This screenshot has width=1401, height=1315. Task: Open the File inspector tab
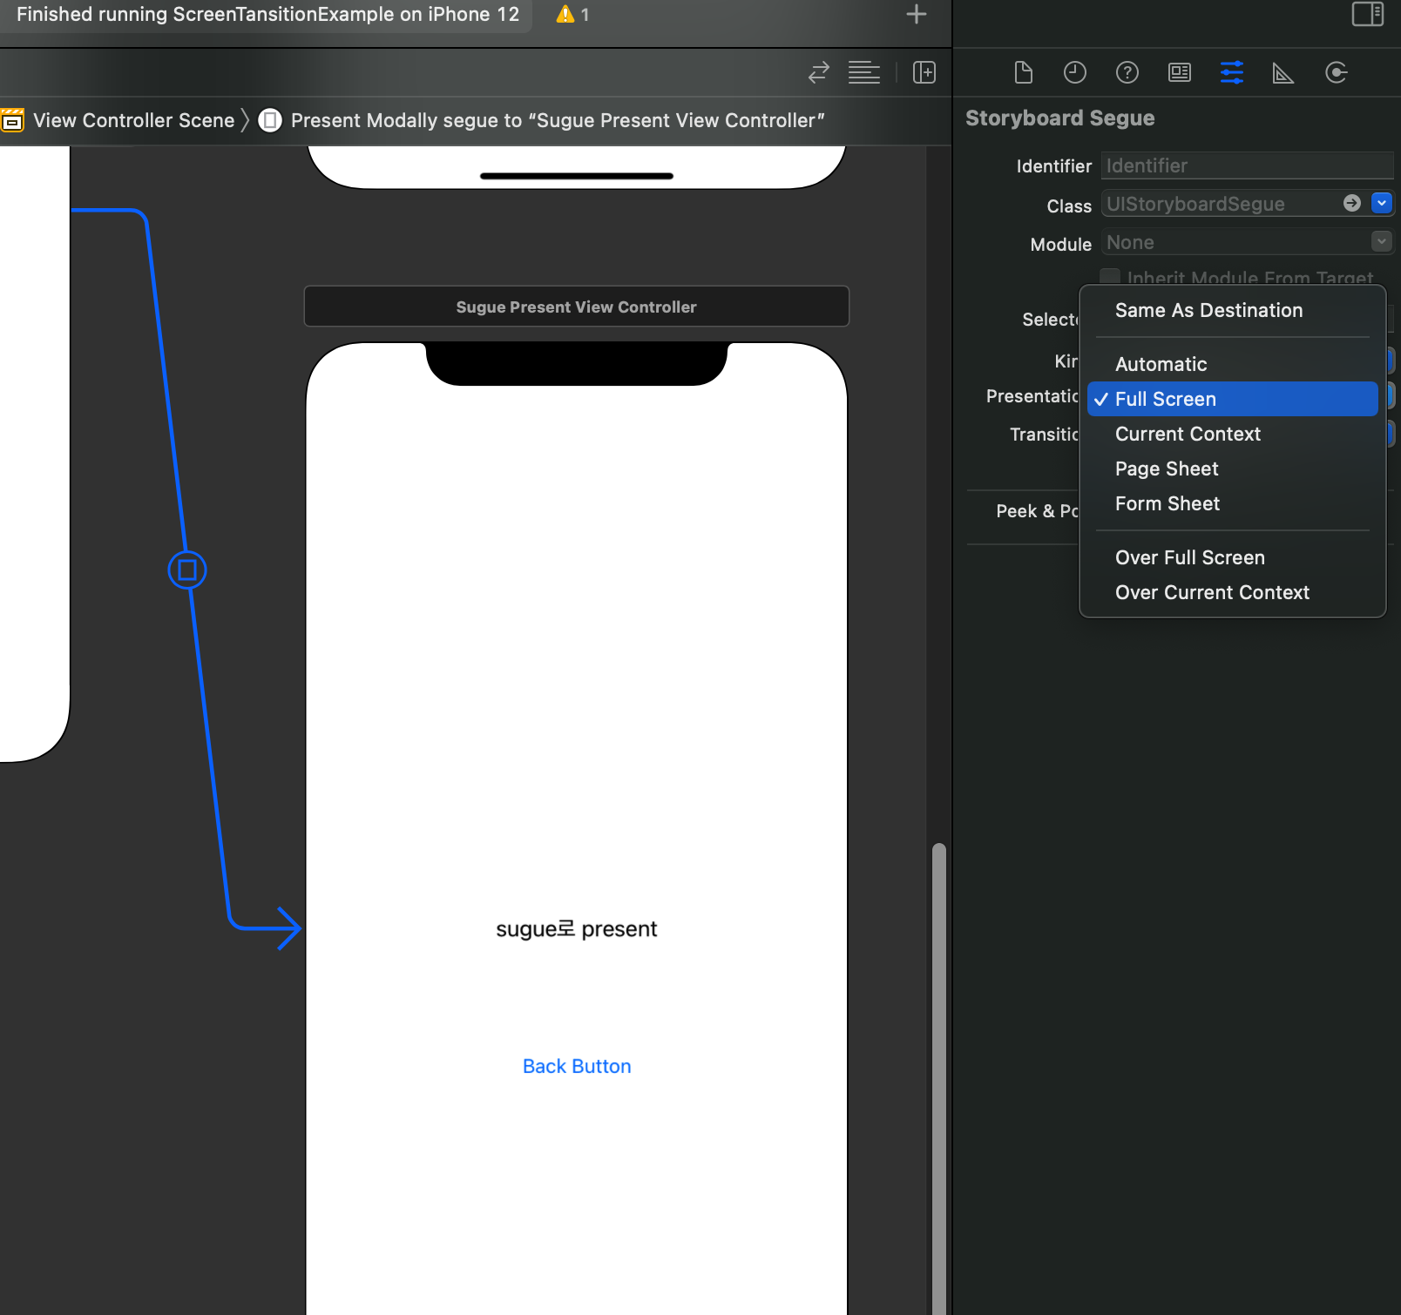coord(1024,72)
